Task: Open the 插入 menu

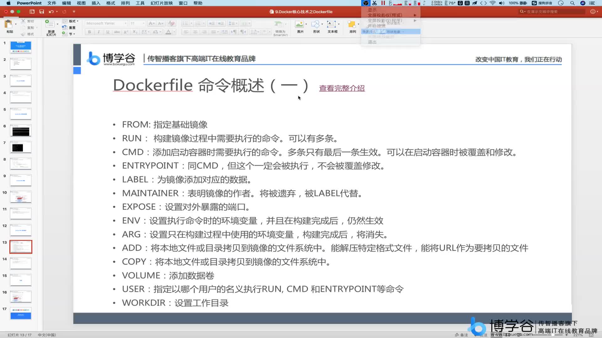Action: point(96,3)
